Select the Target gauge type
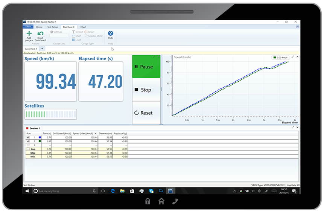The height and width of the screenshot is (213, 324). [x=90, y=32]
